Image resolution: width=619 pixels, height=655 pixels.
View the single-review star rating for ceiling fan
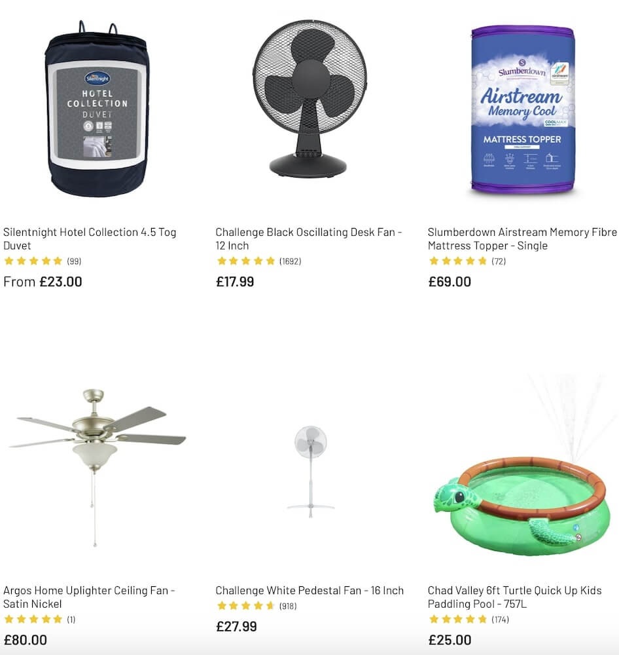(40, 619)
